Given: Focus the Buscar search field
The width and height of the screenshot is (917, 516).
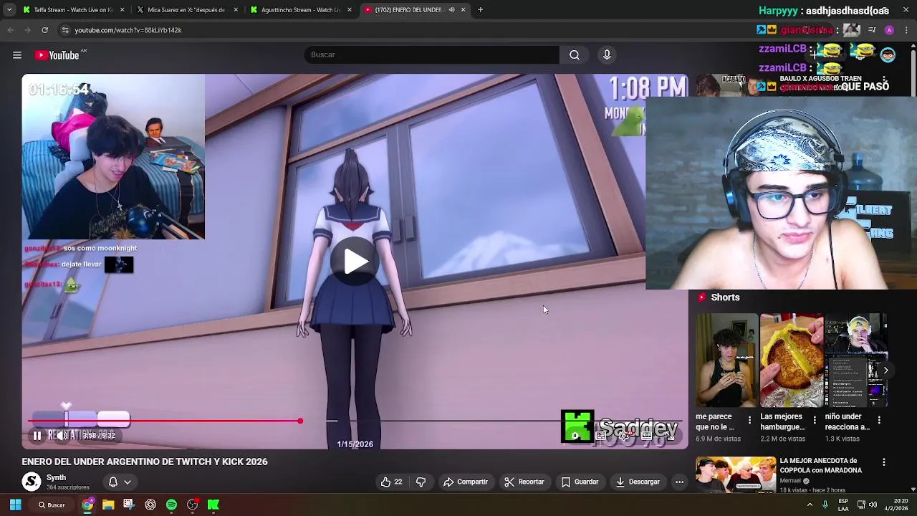Looking at the screenshot, I should [x=431, y=55].
